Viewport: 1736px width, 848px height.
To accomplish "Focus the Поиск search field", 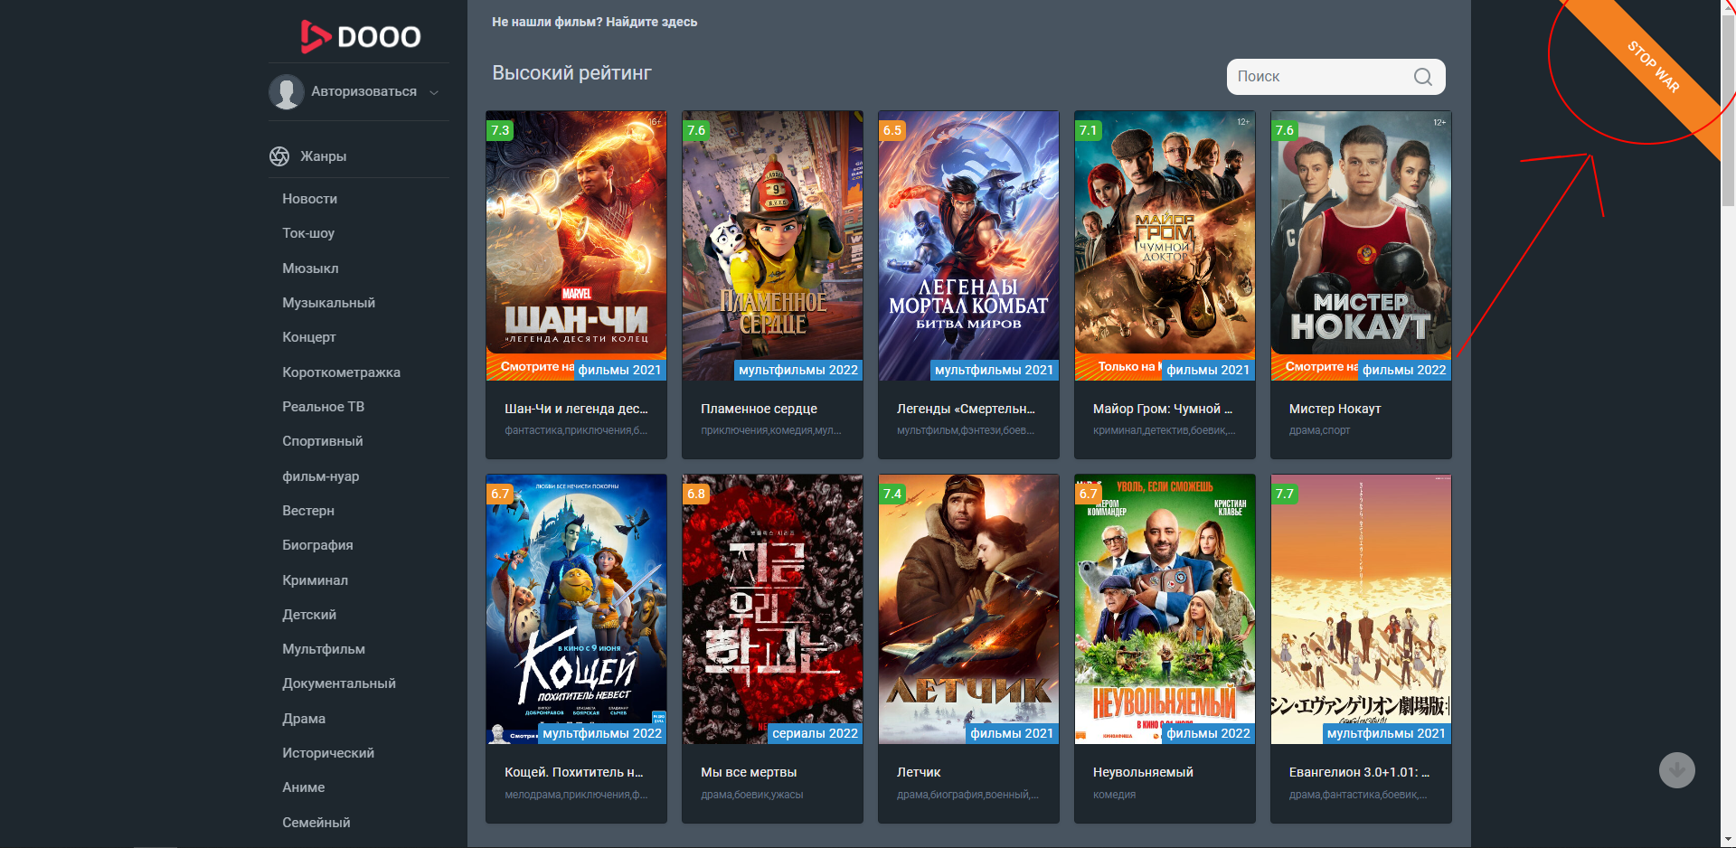I will 1320,77.
